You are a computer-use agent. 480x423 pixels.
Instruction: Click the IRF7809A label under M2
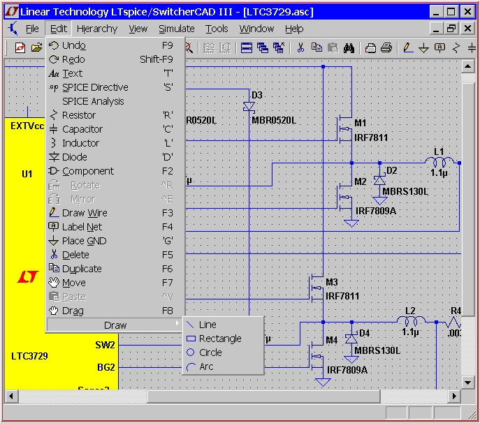tap(376, 211)
